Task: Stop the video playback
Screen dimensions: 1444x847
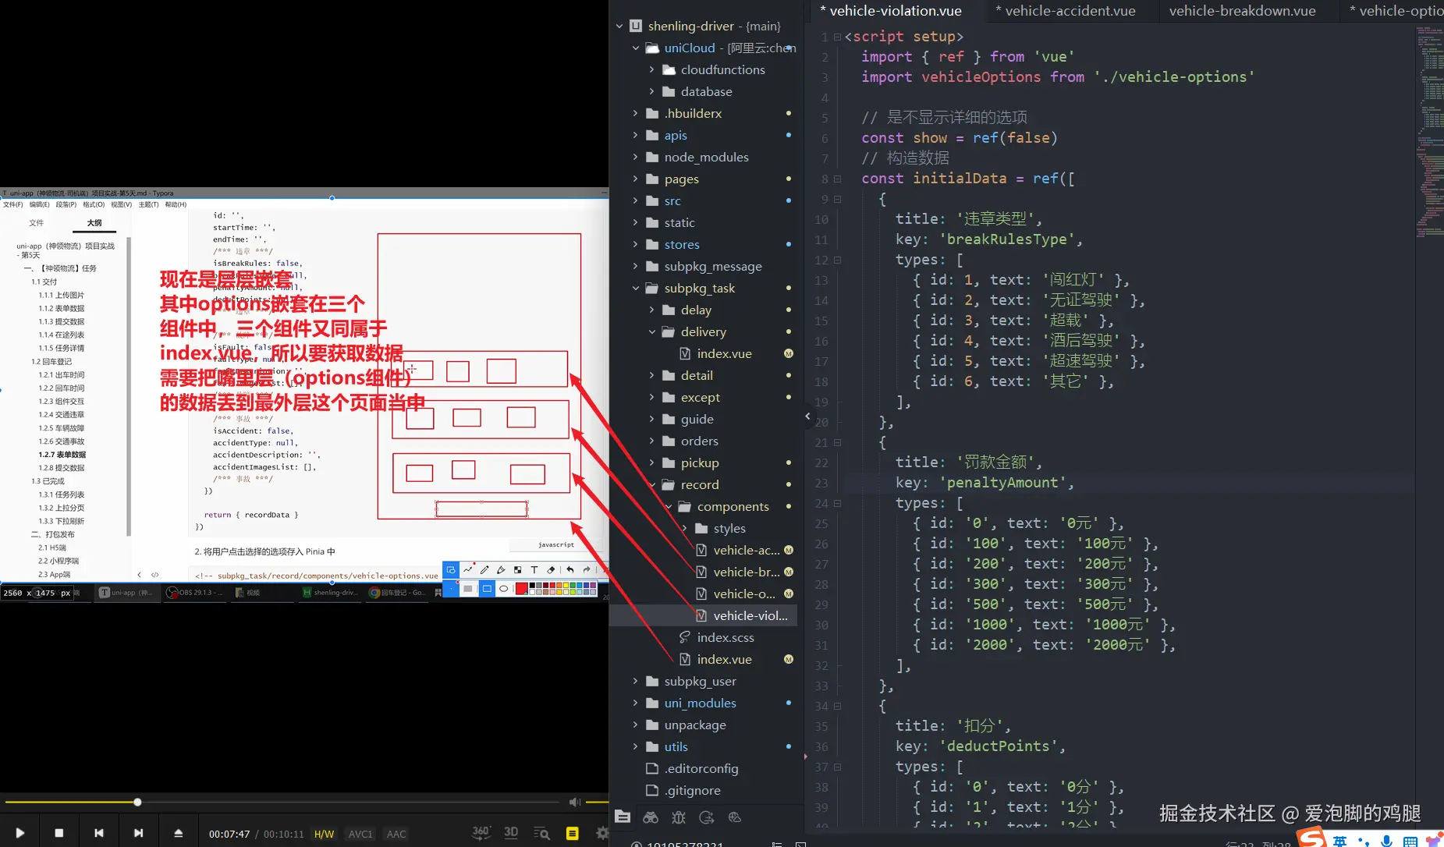Action: click(x=59, y=833)
